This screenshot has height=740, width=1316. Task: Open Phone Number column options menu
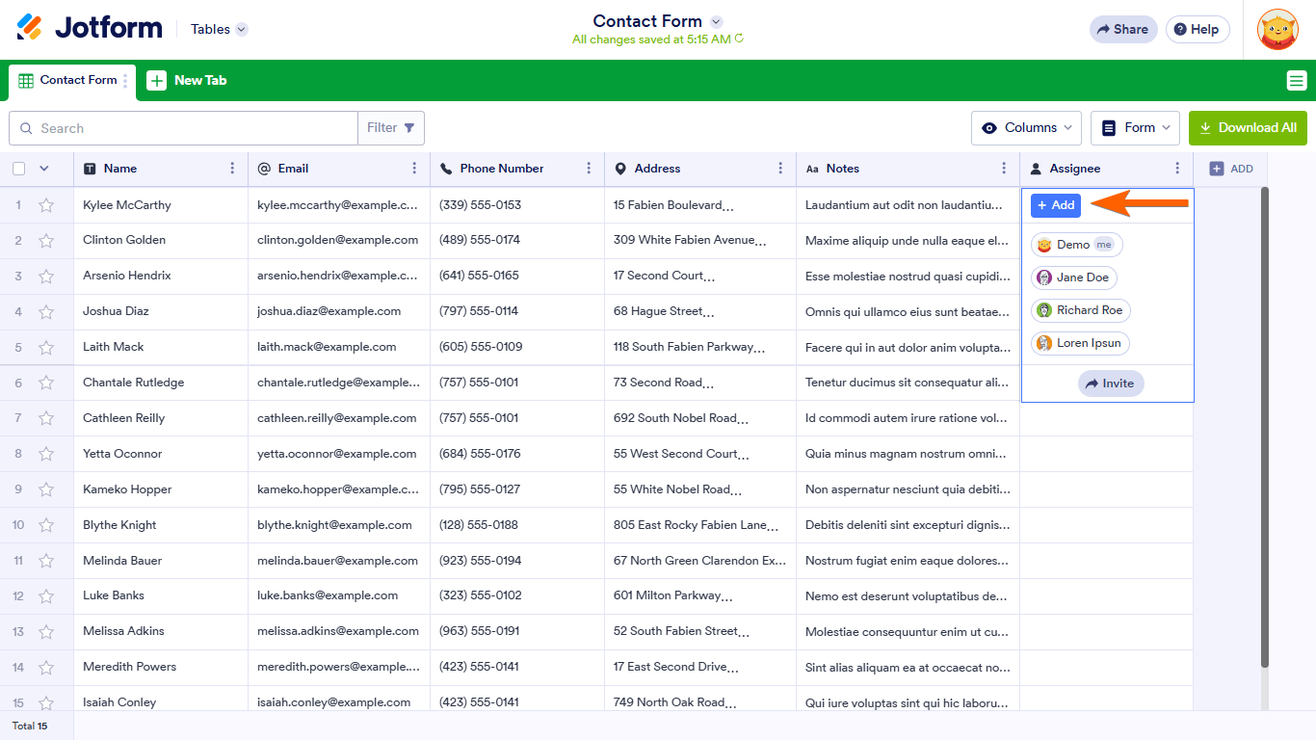point(589,169)
